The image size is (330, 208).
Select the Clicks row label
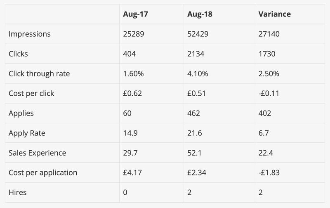pos(19,54)
